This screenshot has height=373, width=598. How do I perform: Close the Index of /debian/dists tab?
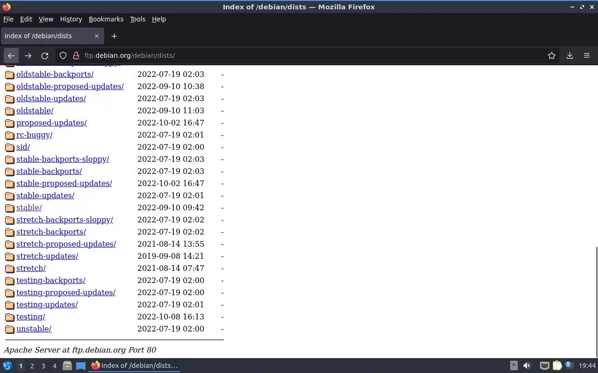97,36
